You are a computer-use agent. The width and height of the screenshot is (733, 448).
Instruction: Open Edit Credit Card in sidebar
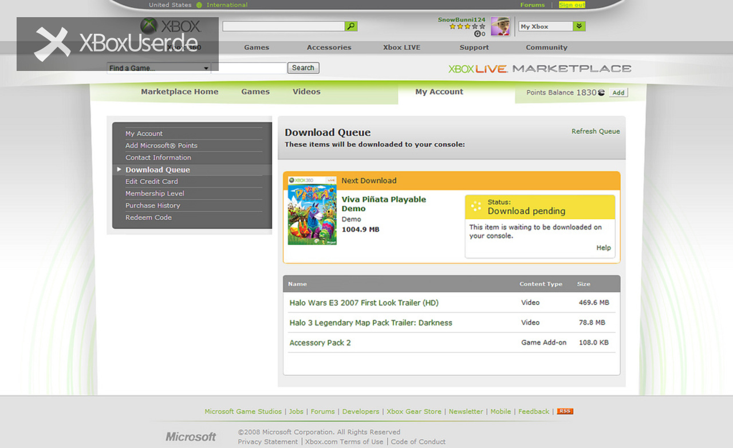pyautogui.click(x=152, y=181)
